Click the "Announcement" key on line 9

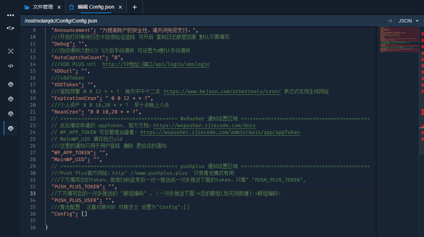[x=72, y=30]
